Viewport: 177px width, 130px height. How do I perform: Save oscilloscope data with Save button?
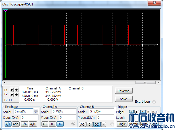point(124,99)
